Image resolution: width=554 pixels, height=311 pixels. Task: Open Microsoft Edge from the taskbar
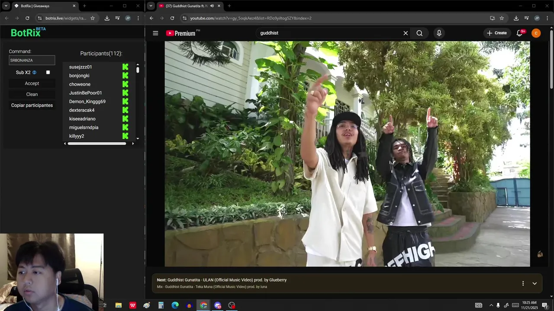pyautogui.click(x=175, y=305)
